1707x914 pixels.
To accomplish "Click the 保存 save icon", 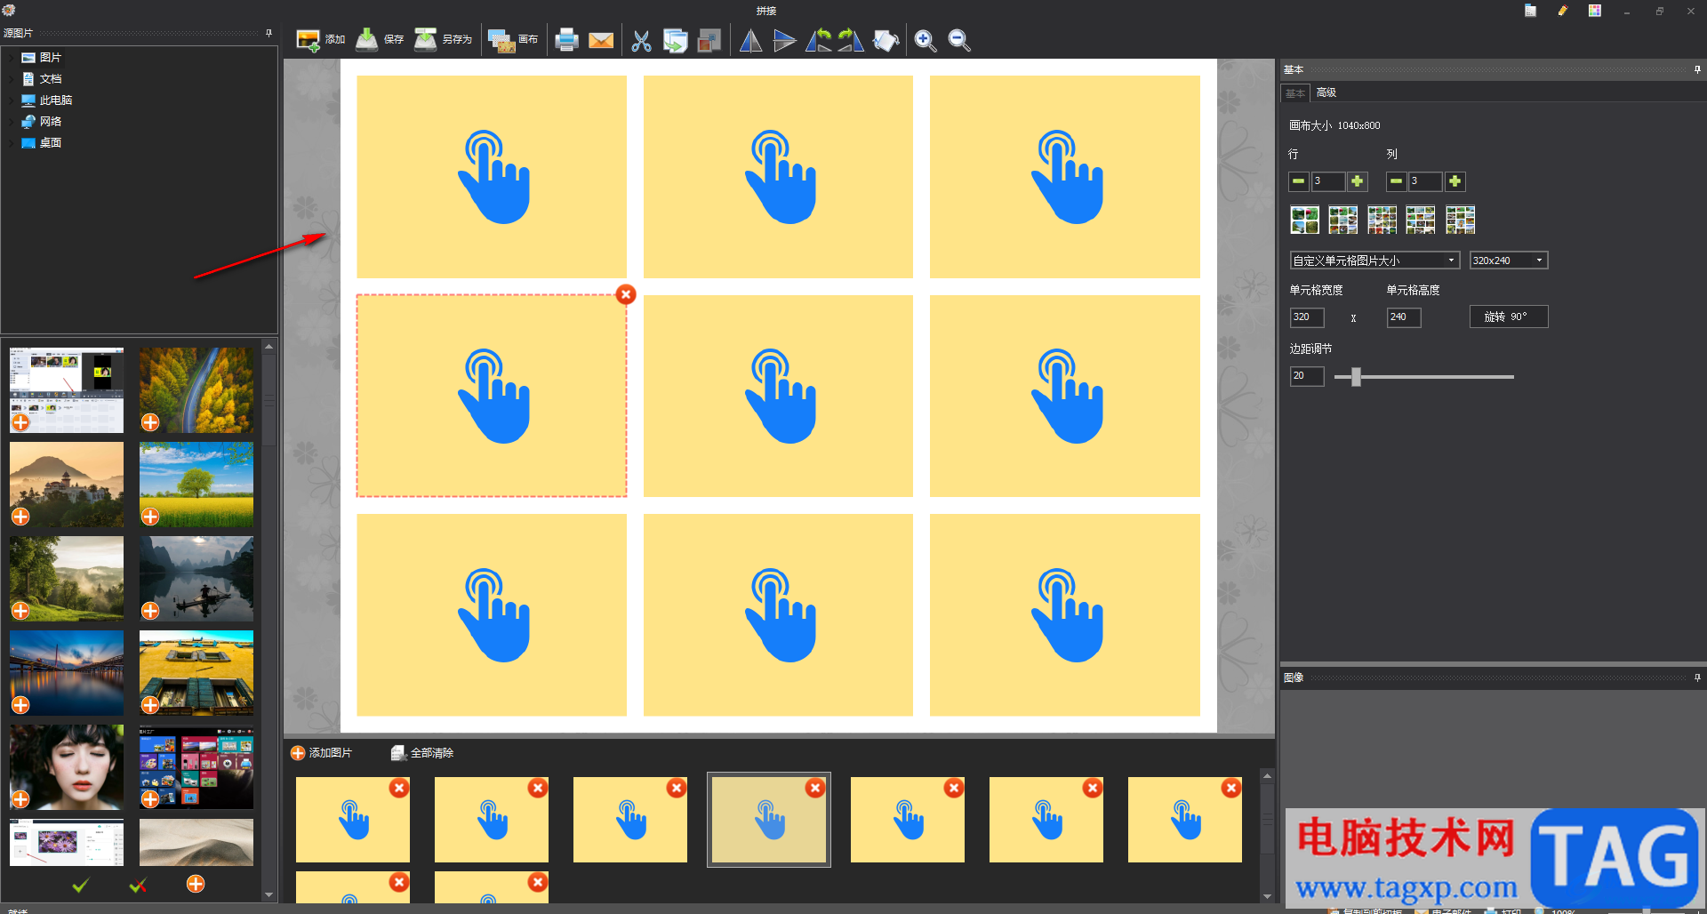I will click(380, 39).
